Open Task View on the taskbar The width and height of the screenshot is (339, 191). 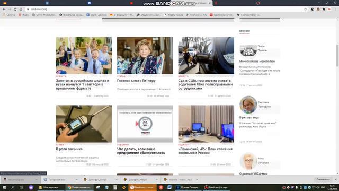tap(21, 187)
